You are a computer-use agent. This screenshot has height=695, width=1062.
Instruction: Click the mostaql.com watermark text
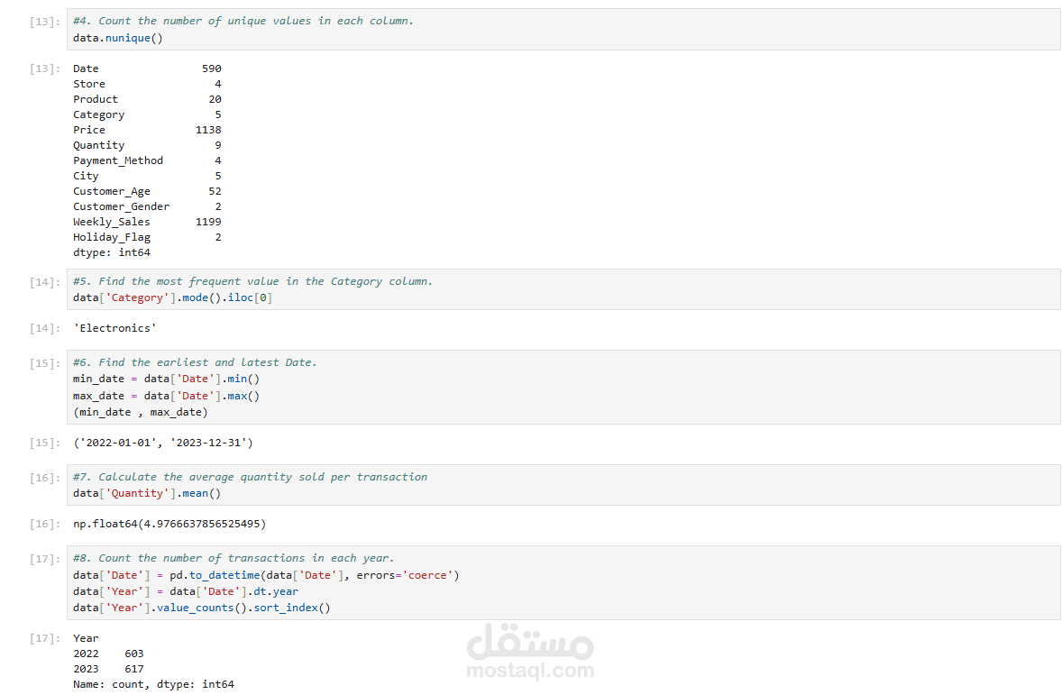(530, 671)
